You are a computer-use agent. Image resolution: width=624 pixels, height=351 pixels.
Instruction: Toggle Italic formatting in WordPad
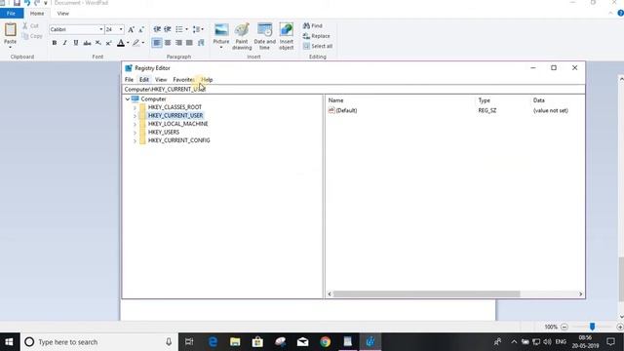click(x=65, y=43)
